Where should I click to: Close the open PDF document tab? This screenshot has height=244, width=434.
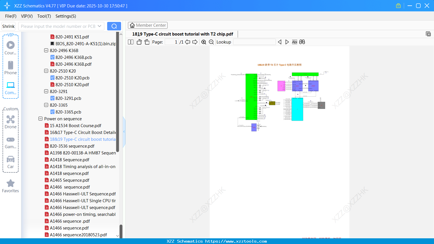(x=428, y=34)
